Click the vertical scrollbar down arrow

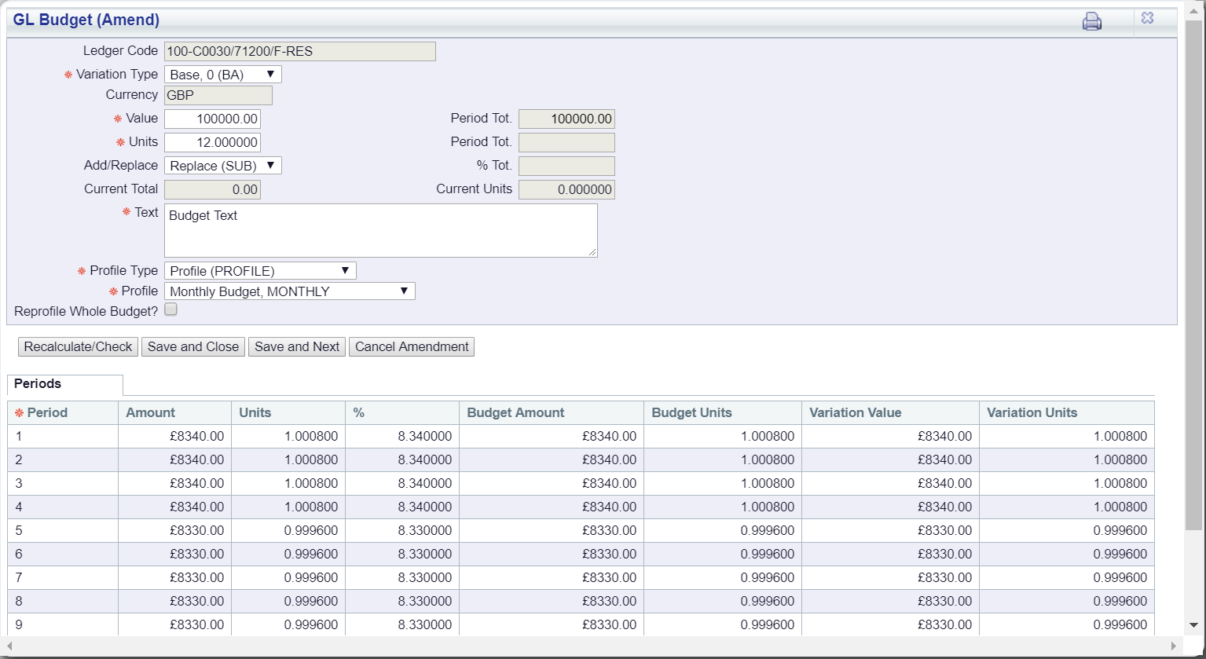click(x=1194, y=626)
